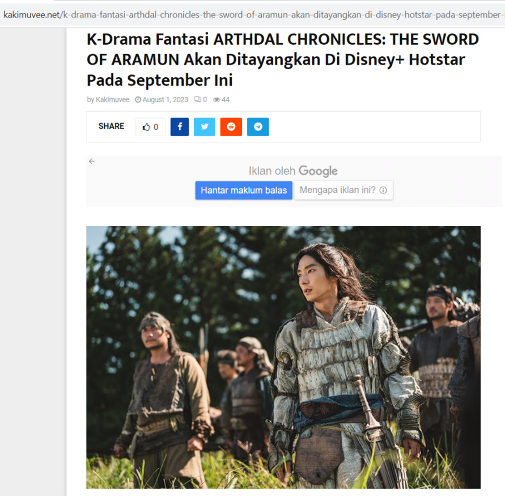Image resolution: width=505 pixels, height=496 pixels.
Task: Click the back arrow in the ad box
Action: pyautogui.click(x=92, y=161)
